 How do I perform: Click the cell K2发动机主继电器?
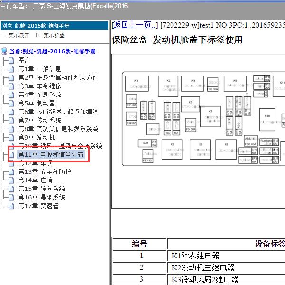226,267
